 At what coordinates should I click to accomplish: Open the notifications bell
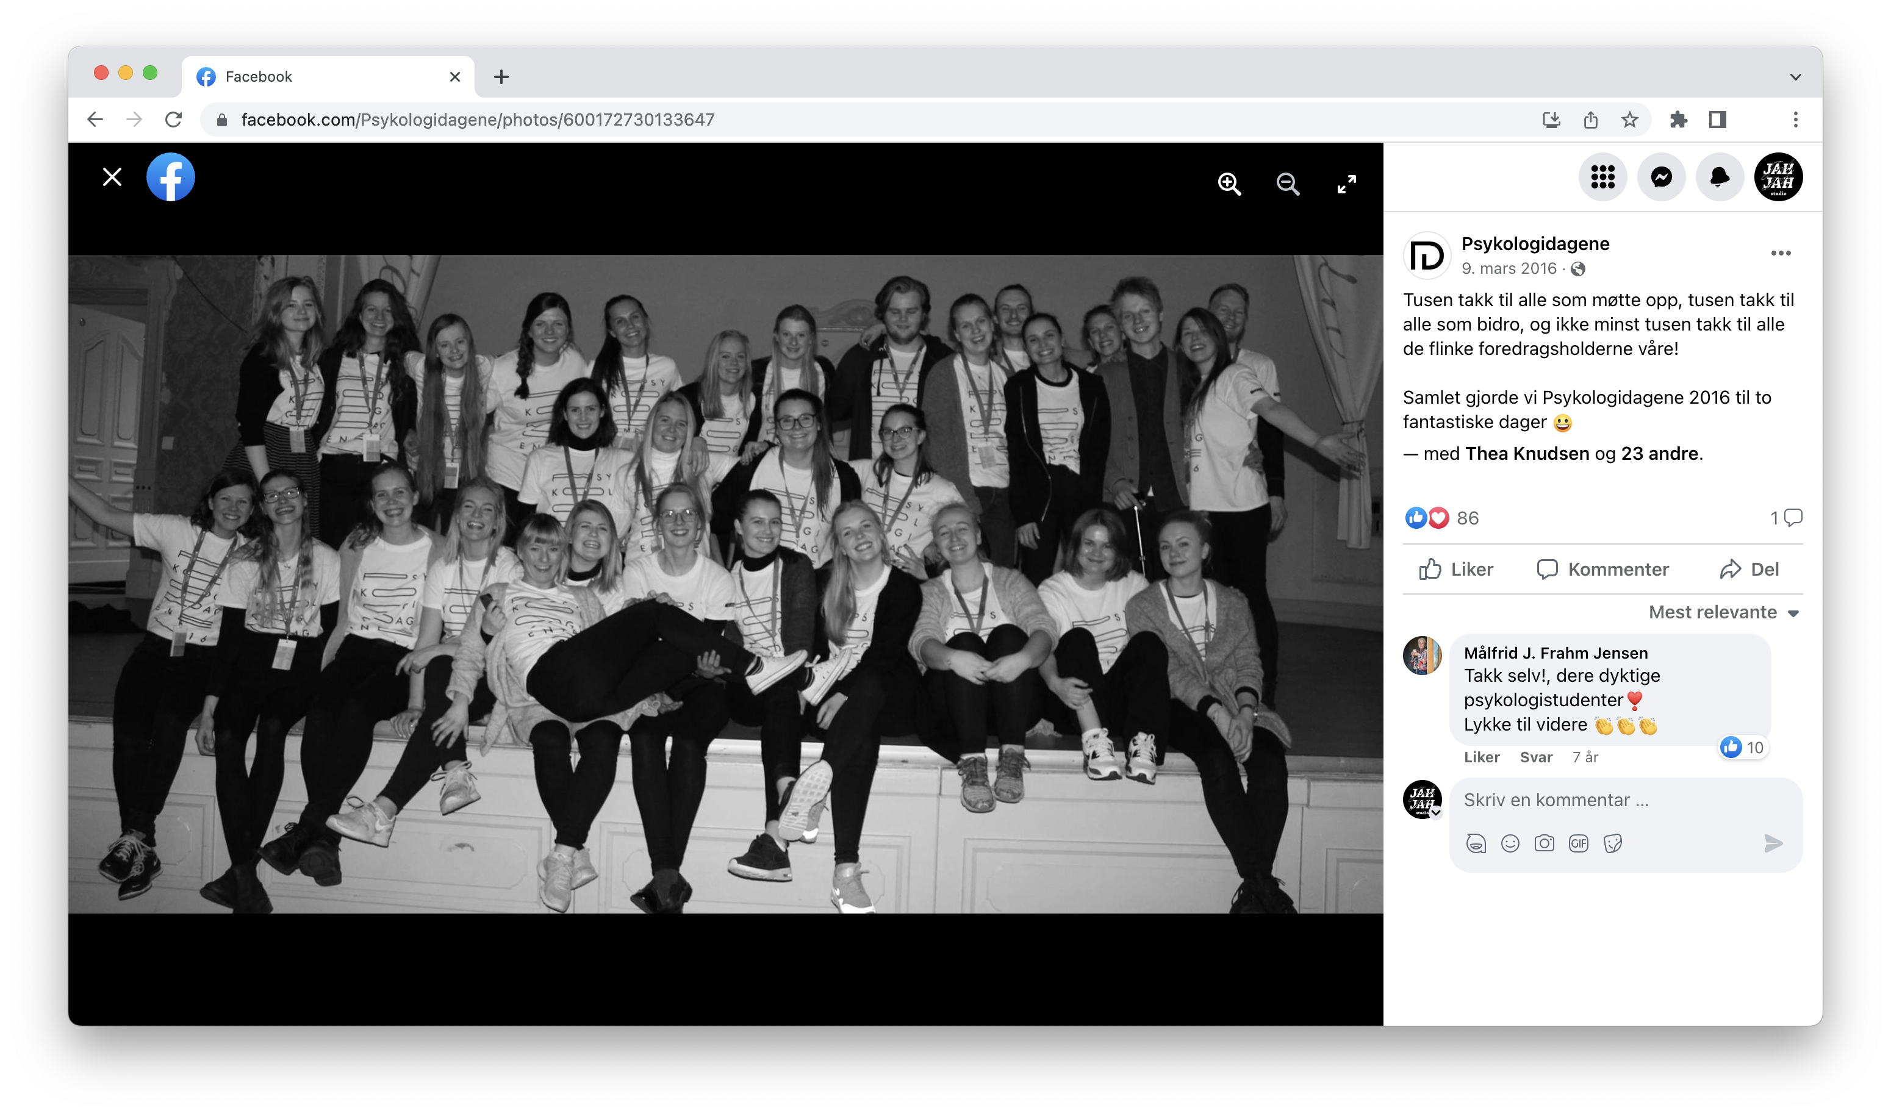pyautogui.click(x=1720, y=177)
